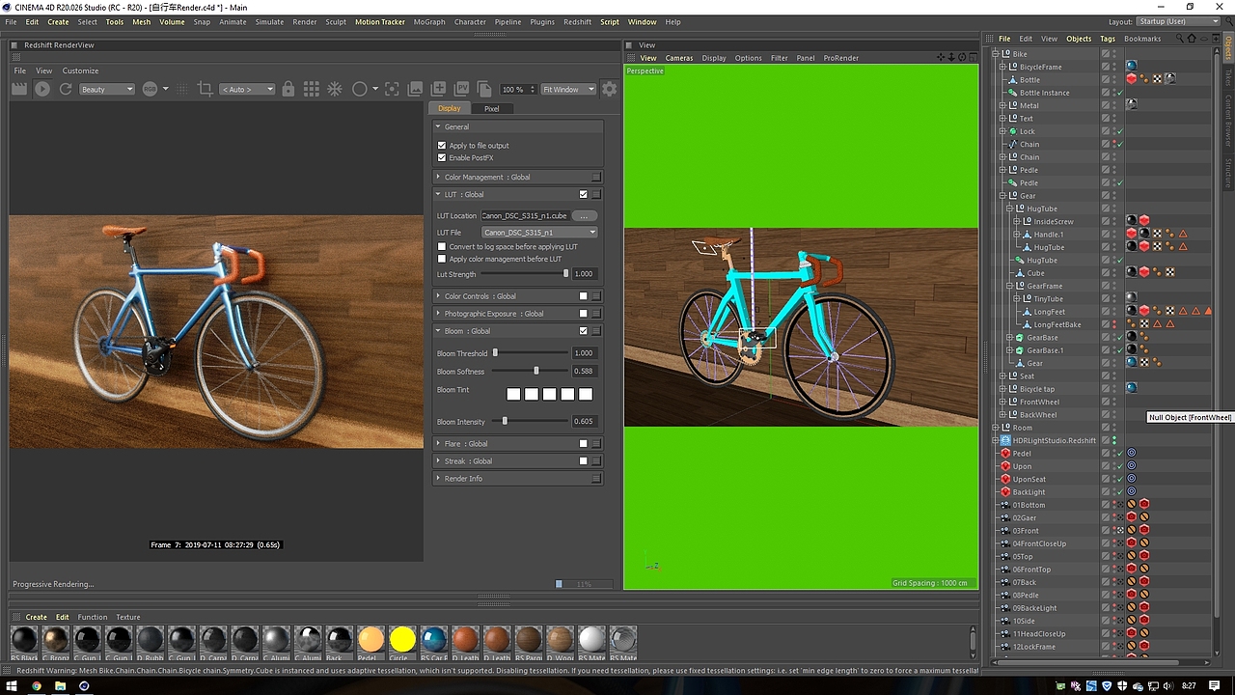Click Create in the Material Manager menu bar
This screenshot has width=1235, height=695.
pos(36,616)
